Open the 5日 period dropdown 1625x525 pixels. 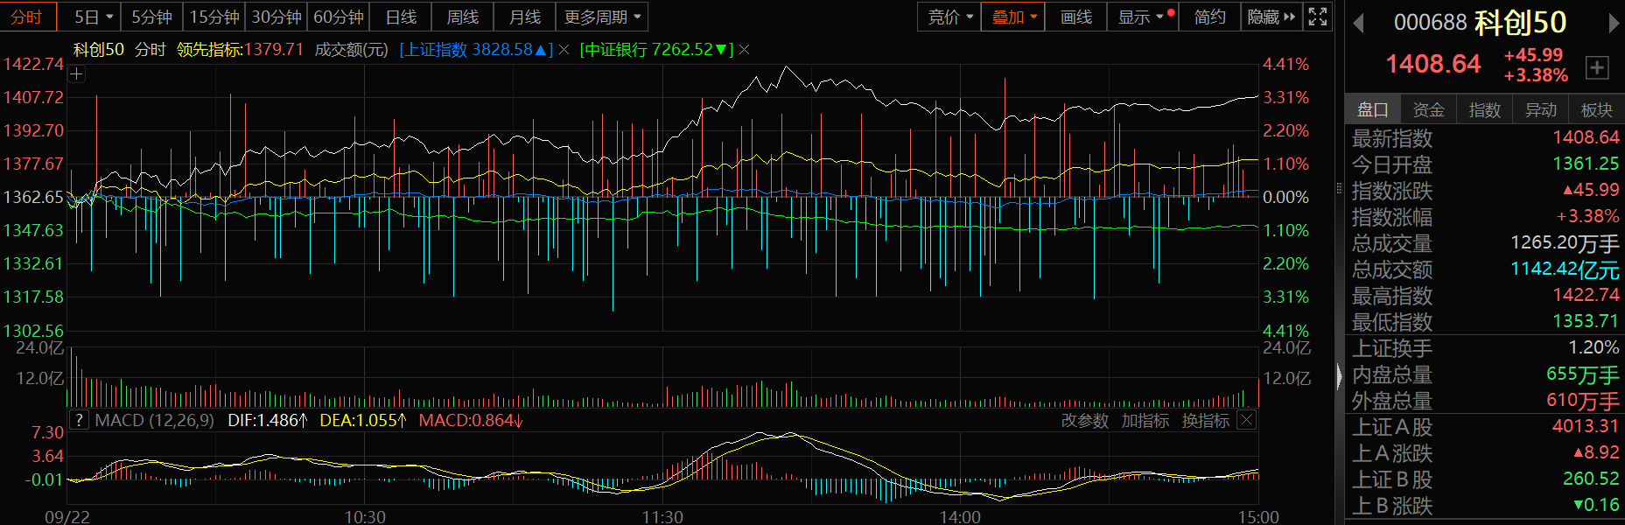point(93,17)
